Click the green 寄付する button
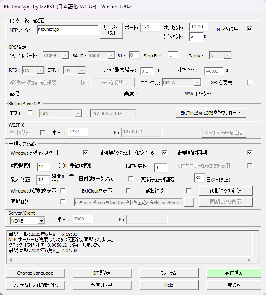Screen dimensions: 266x295 pyautogui.click(x=233, y=273)
